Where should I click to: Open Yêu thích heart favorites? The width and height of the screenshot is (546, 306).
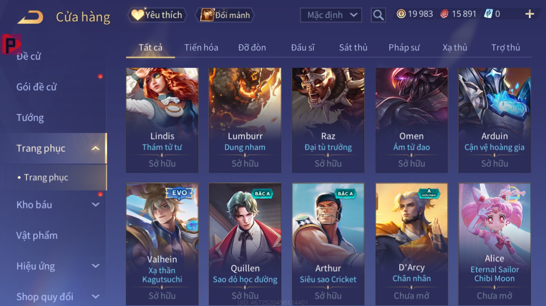click(158, 15)
